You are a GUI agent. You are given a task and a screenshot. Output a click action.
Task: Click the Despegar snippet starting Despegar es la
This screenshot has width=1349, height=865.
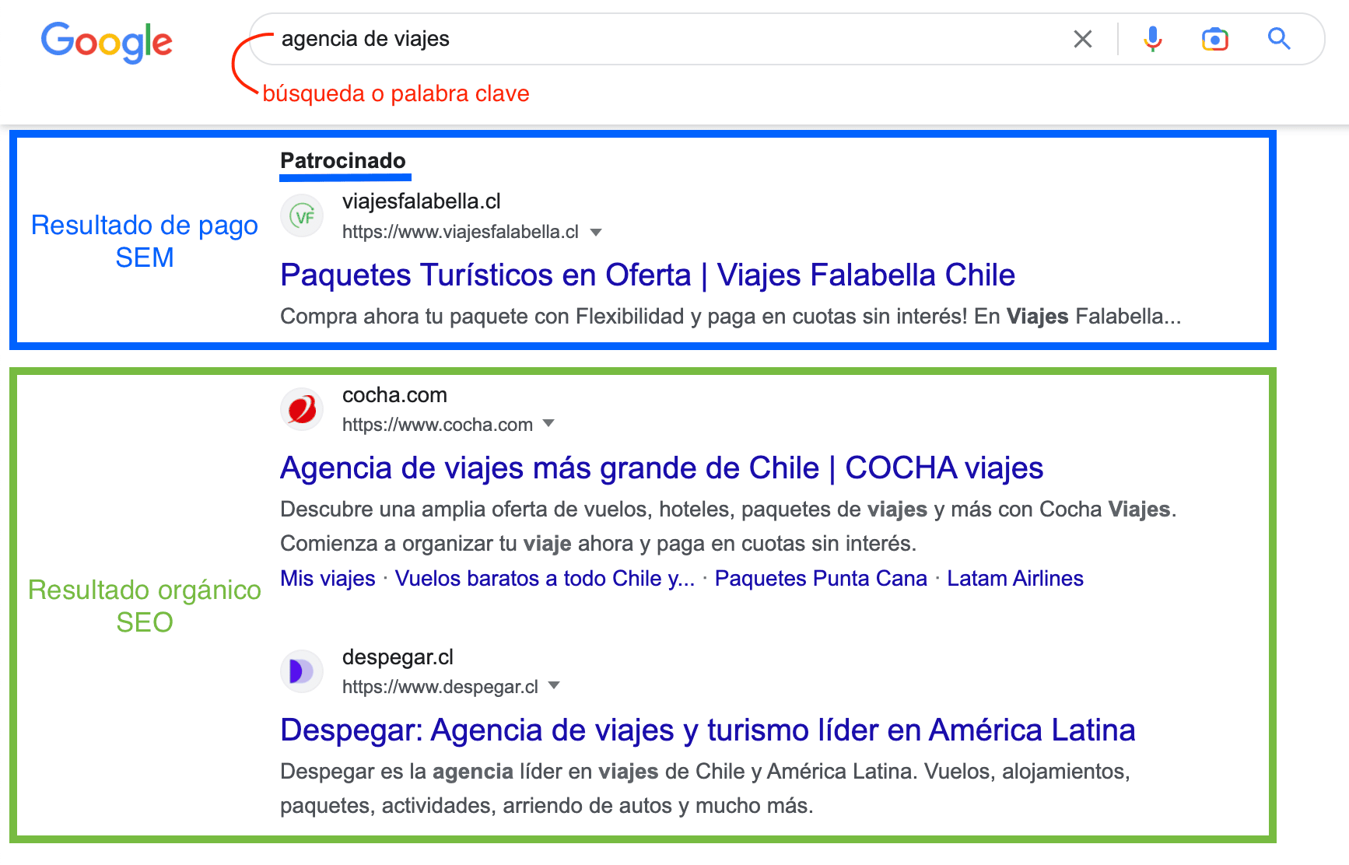tap(705, 789)
